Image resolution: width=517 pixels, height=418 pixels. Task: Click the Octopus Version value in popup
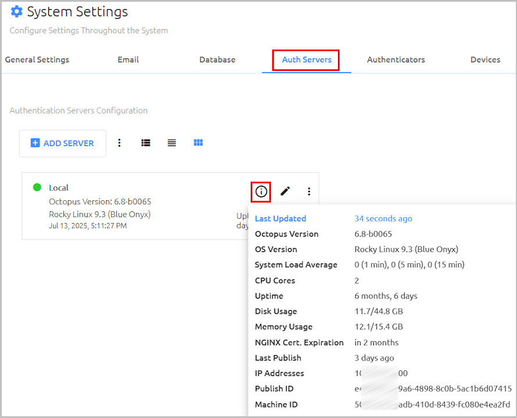point(373,234)
